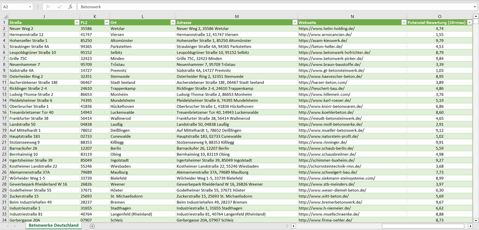Select column M header
Screen dimensions: 479x230
(237, 17)
